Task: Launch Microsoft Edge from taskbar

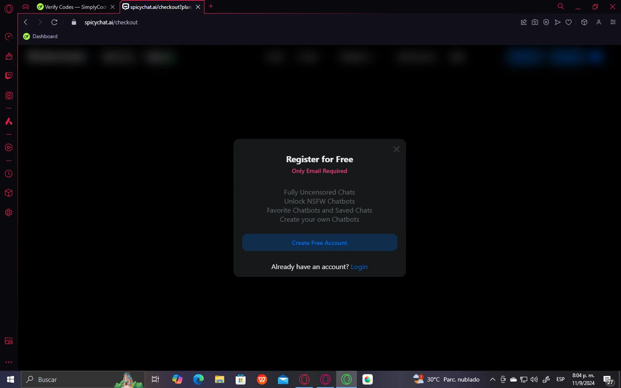Action: [198, 379]
